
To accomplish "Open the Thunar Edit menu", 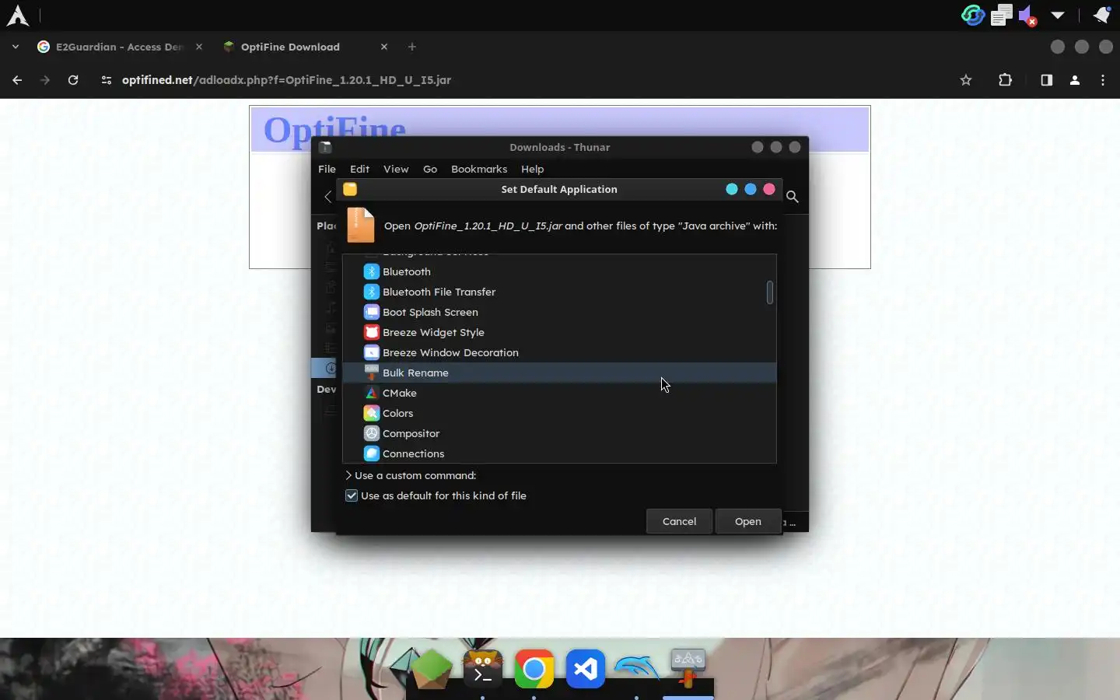I will (x=359, y=169).
